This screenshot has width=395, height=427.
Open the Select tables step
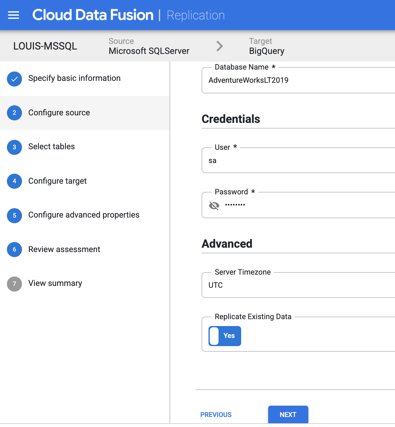point(51,146)
